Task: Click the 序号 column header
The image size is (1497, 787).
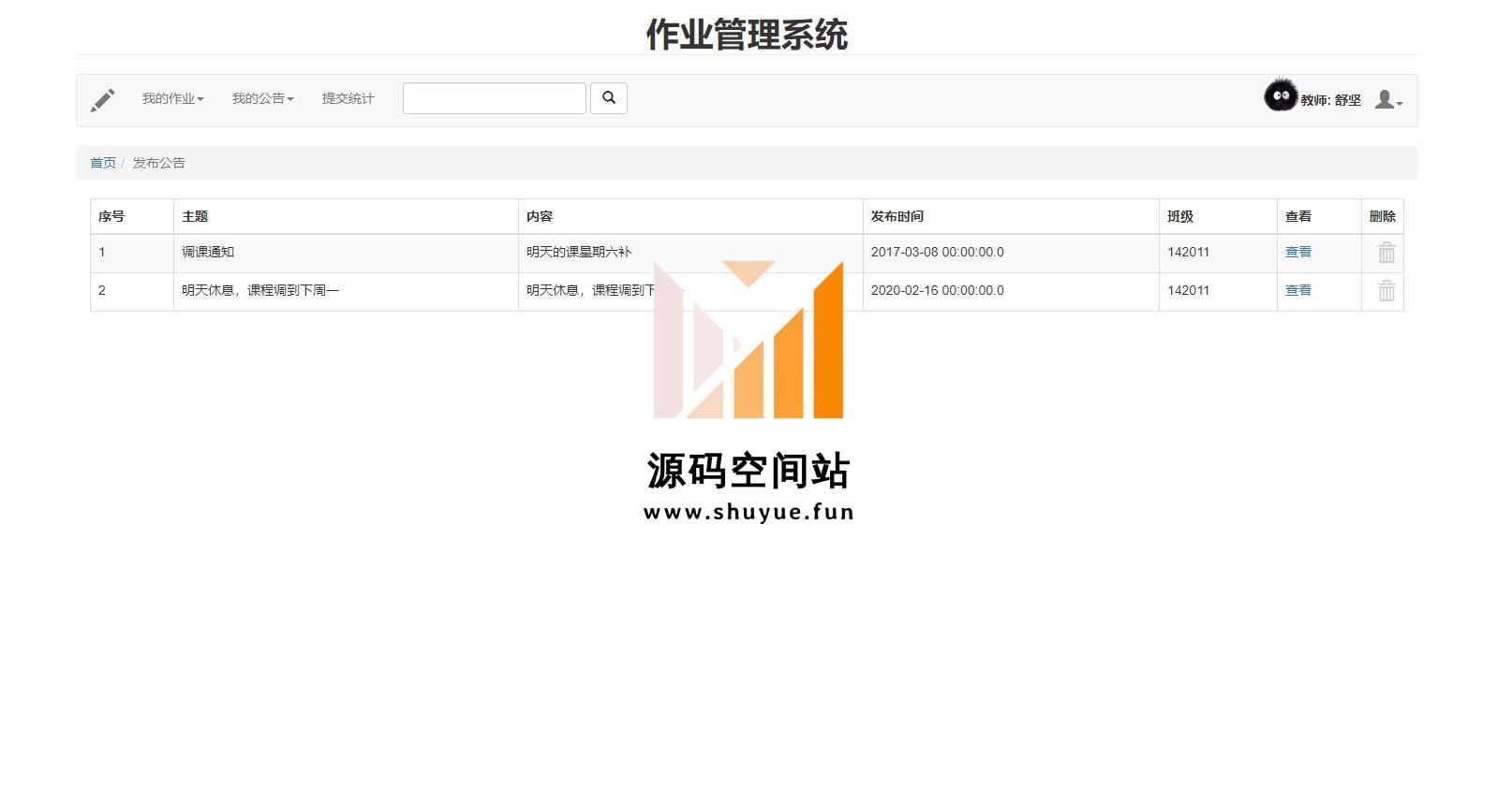Action: (x=132, y=216)
